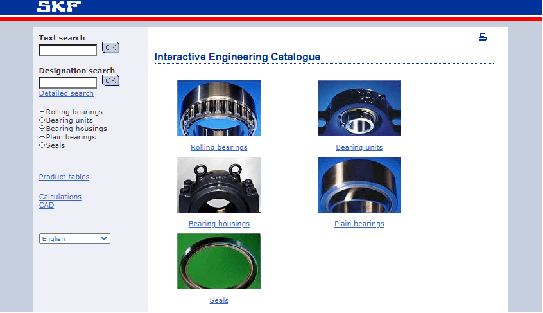This screenshot has width=543, height=313.
Task: Select the Seals product image
Action: point(219,261)
